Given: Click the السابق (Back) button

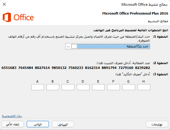Looking at the screenshot, I should [63, 124].
